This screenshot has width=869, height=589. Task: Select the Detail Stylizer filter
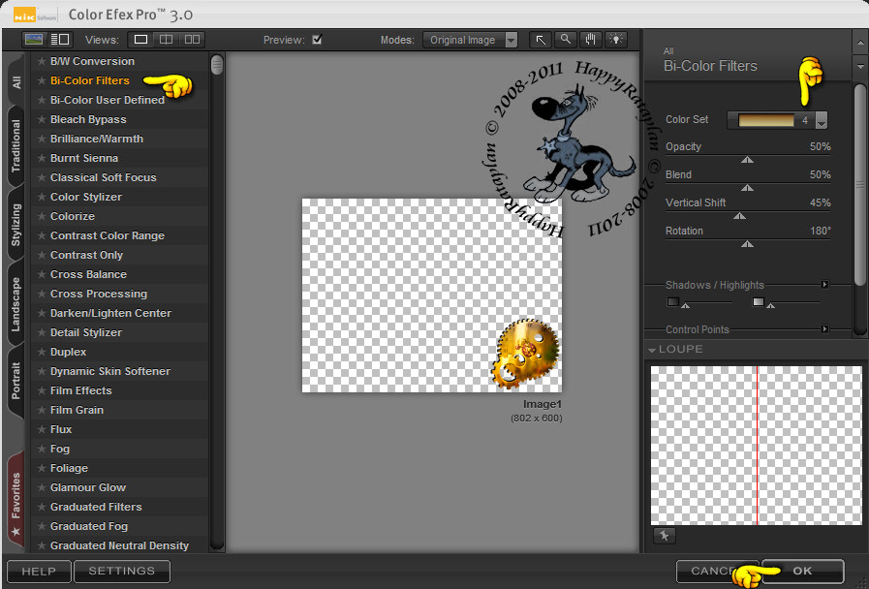[86, 332]
